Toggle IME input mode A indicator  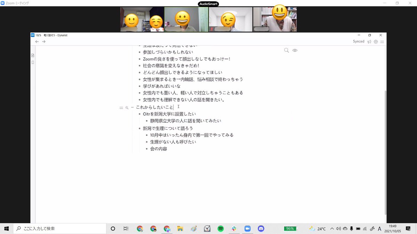(379, 228)
